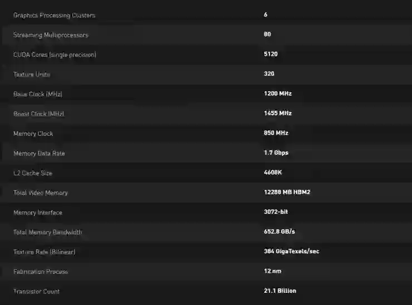The width and height of the screenshot is (412, 305).
Task: Click the 4608K cache size value
Action: coord(273,173)
